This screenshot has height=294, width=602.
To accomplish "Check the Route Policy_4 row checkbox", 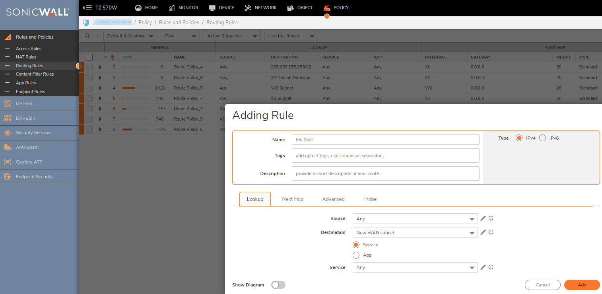I will coord(89,67).
